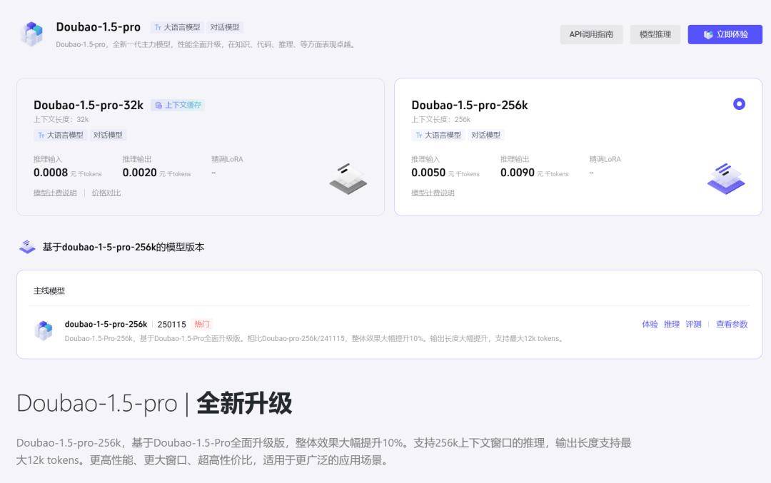Click 上下文长度: 256k text
The height and width of the screenshot is (483, 771).
pos(440,119)
